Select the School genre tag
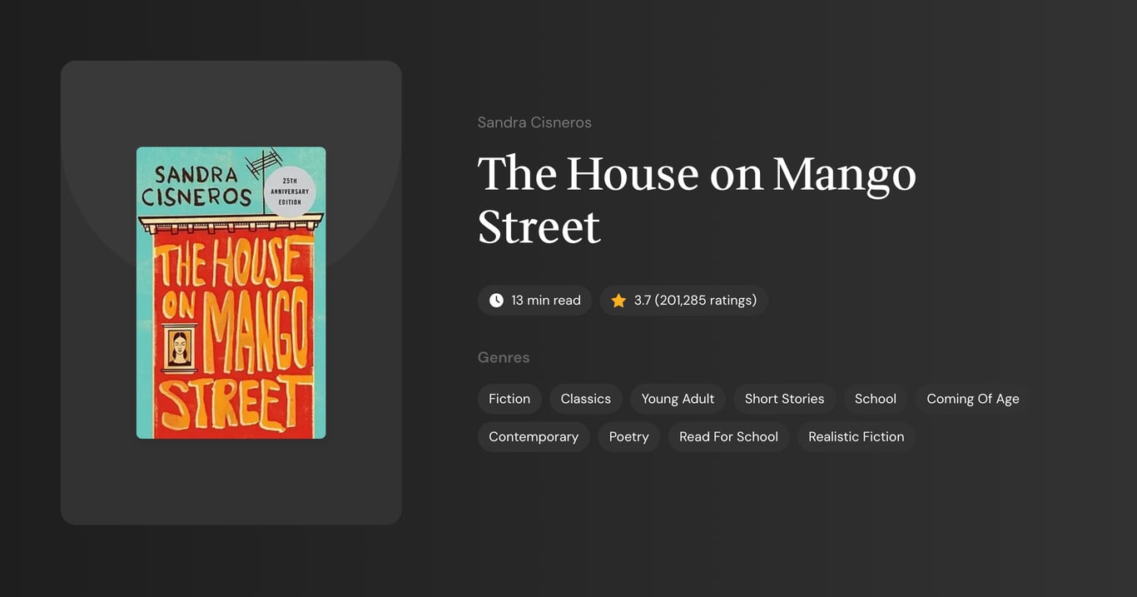Screen dimensions: 1137x597 (x=875, y=399)
